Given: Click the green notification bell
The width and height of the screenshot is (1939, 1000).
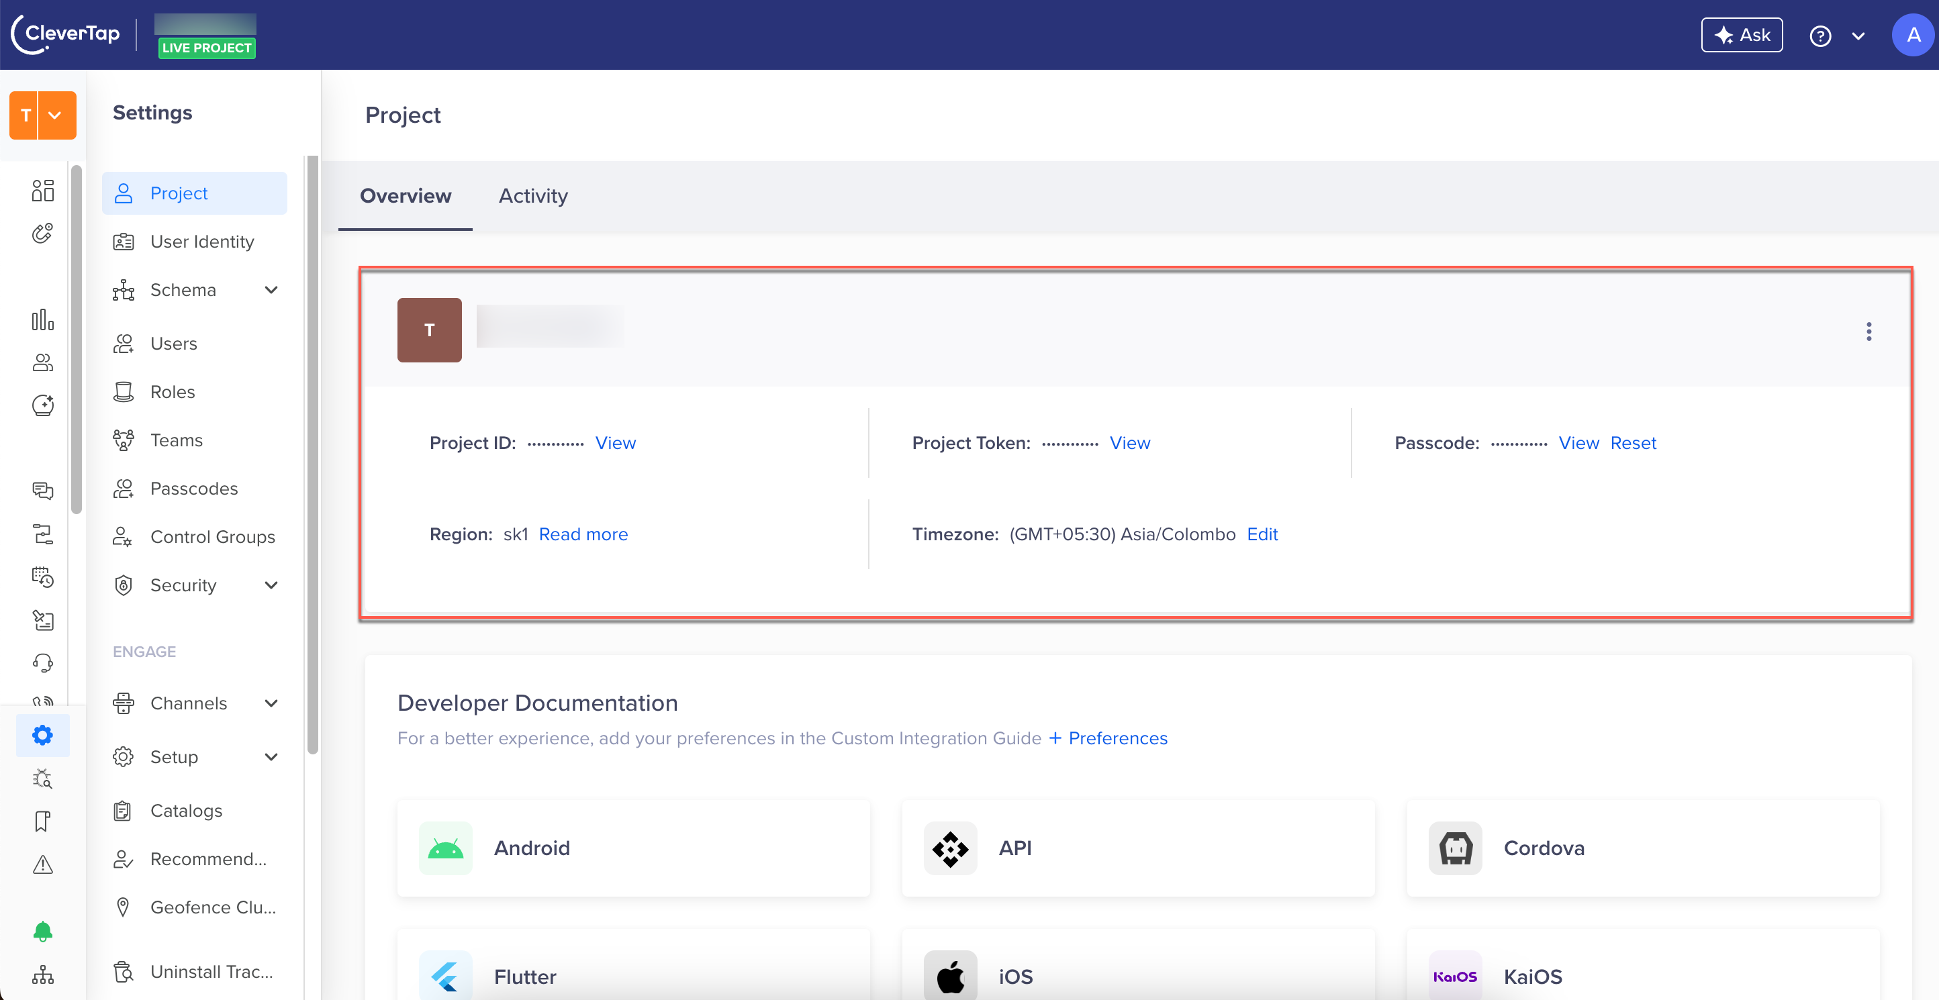Looking at the screenshot, I should 43,932.
